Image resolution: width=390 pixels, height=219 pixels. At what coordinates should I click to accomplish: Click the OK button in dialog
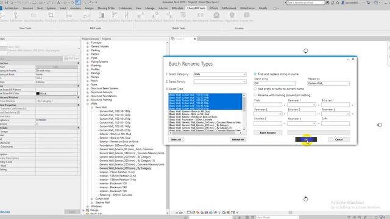[306, 139]
